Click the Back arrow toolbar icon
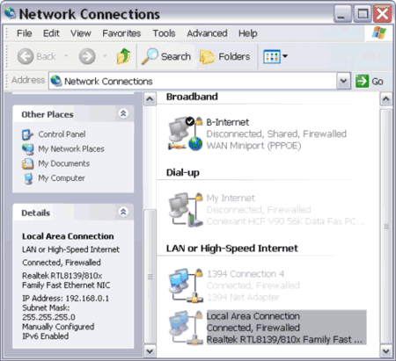396x361 pixels. pos(26,56)
